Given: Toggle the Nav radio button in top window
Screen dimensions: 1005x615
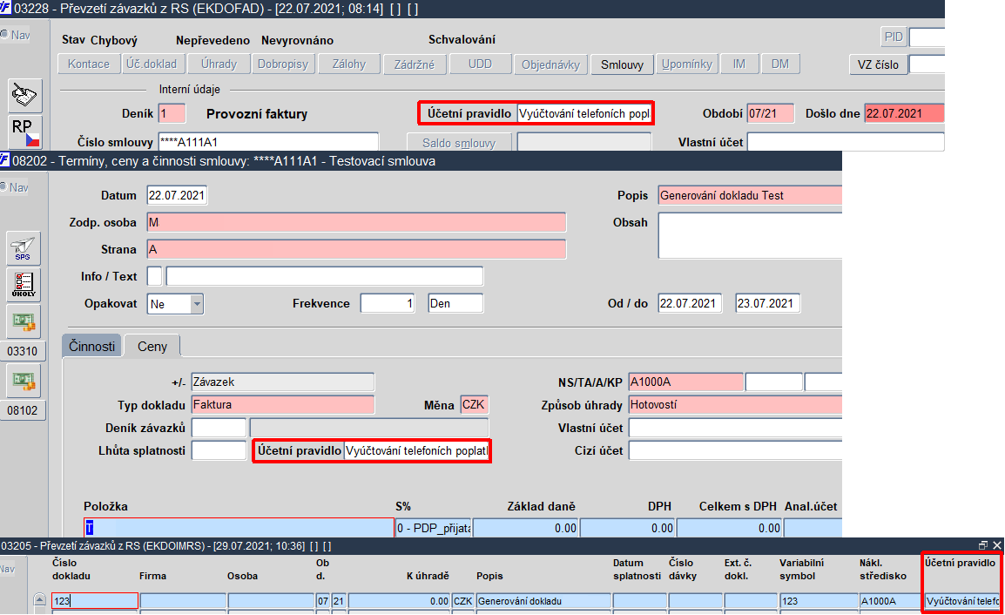Looking at the screenshot, I should pyautogui.click(x=3, y=35).
